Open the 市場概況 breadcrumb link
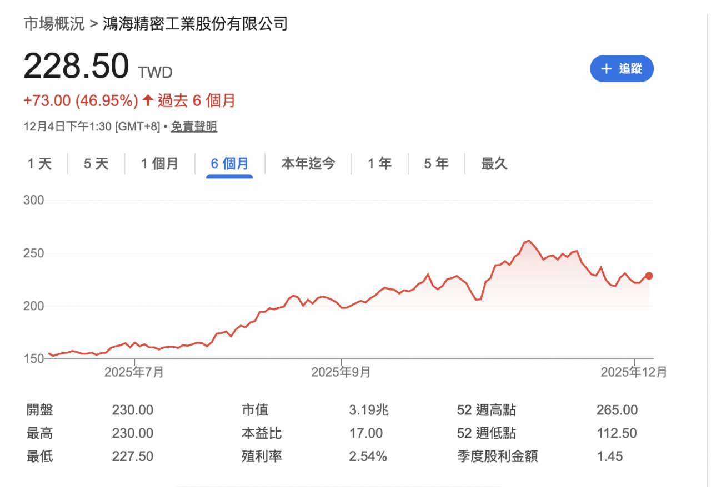This screenshot has height=487, width=711. click(x=54, y=24)
